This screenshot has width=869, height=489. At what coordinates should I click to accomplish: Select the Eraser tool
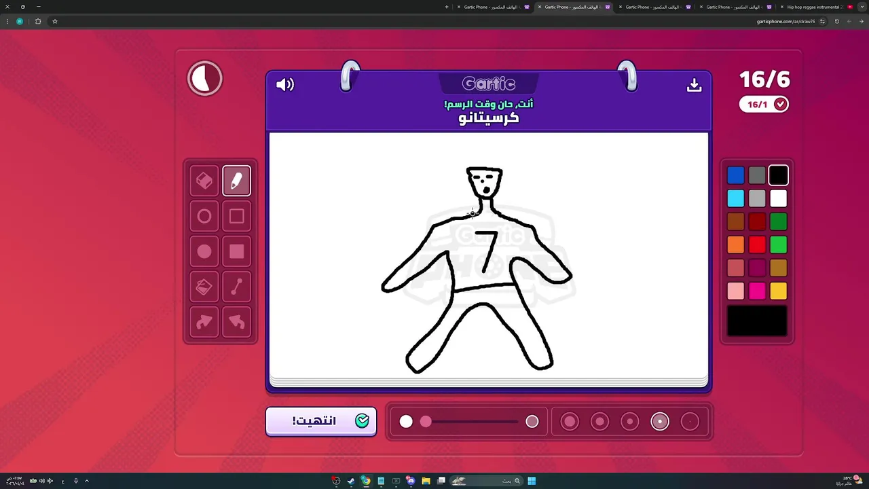click(x=204, y=181)
